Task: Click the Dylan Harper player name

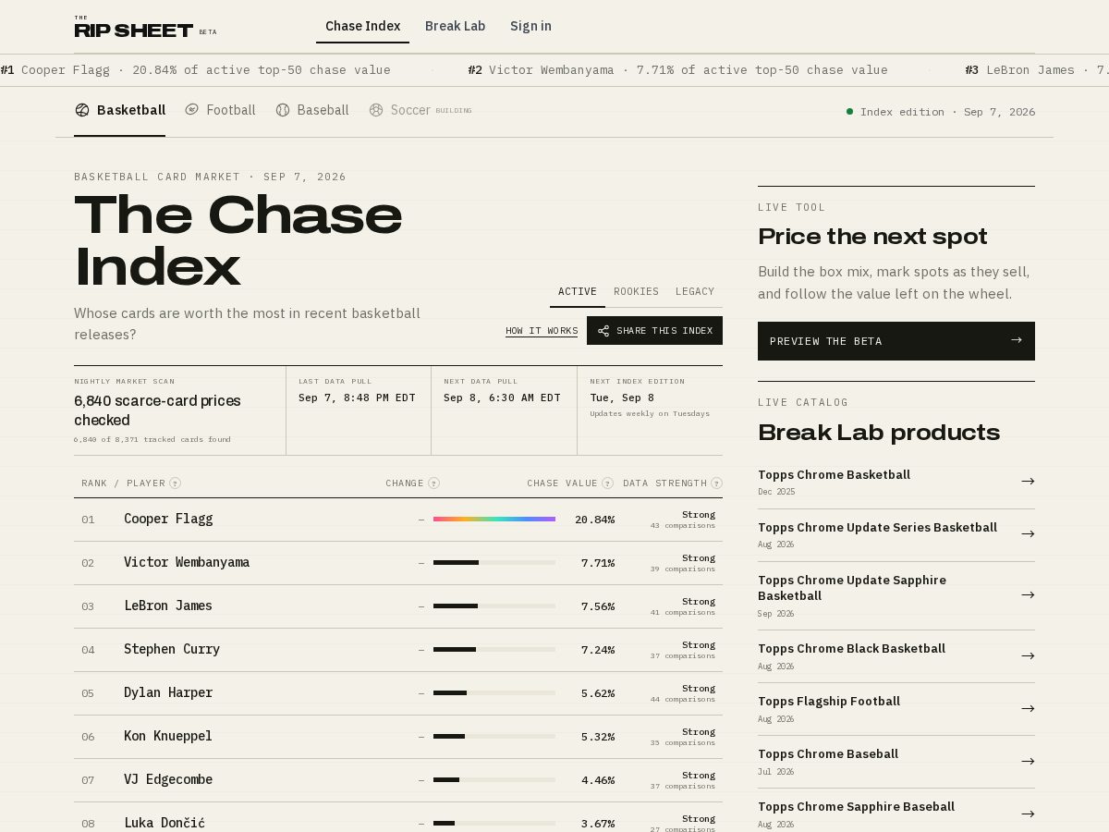Action: [x=168, y=692]
